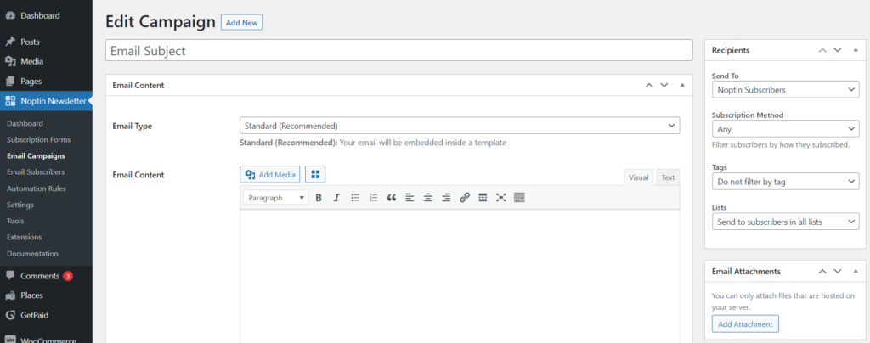Image resolution: width=870 pixels, height=343 pixels.
Task: Open the Subscription Method dropdown
Action: [785, 129]
